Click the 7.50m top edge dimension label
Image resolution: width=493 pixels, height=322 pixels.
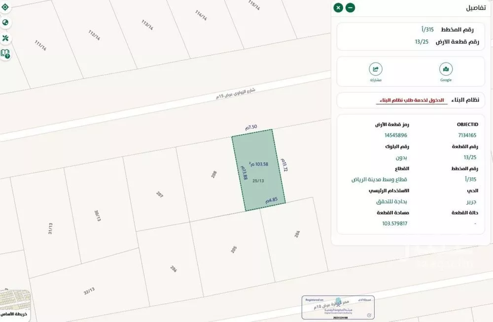pos(251,127)
